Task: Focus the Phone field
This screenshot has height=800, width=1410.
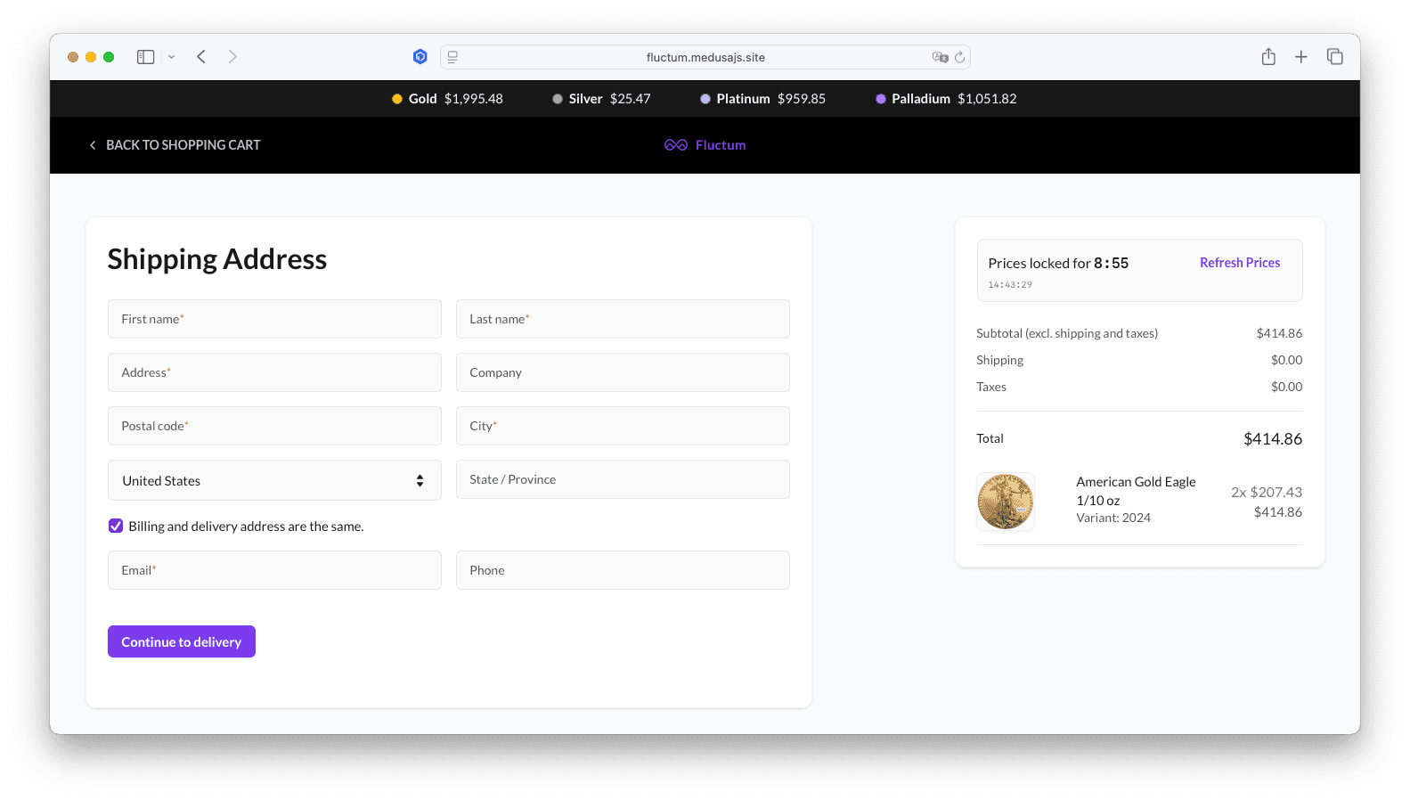Action: point(623,570)
